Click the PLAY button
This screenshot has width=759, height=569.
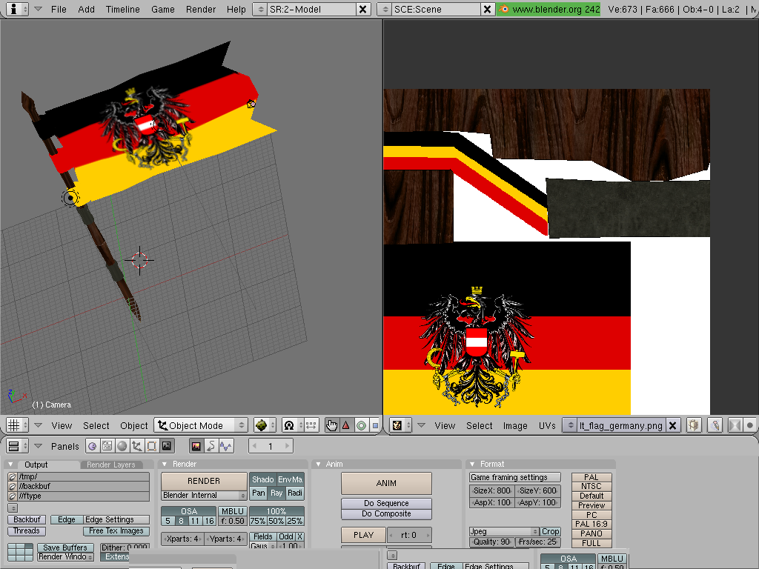(363, 535)
